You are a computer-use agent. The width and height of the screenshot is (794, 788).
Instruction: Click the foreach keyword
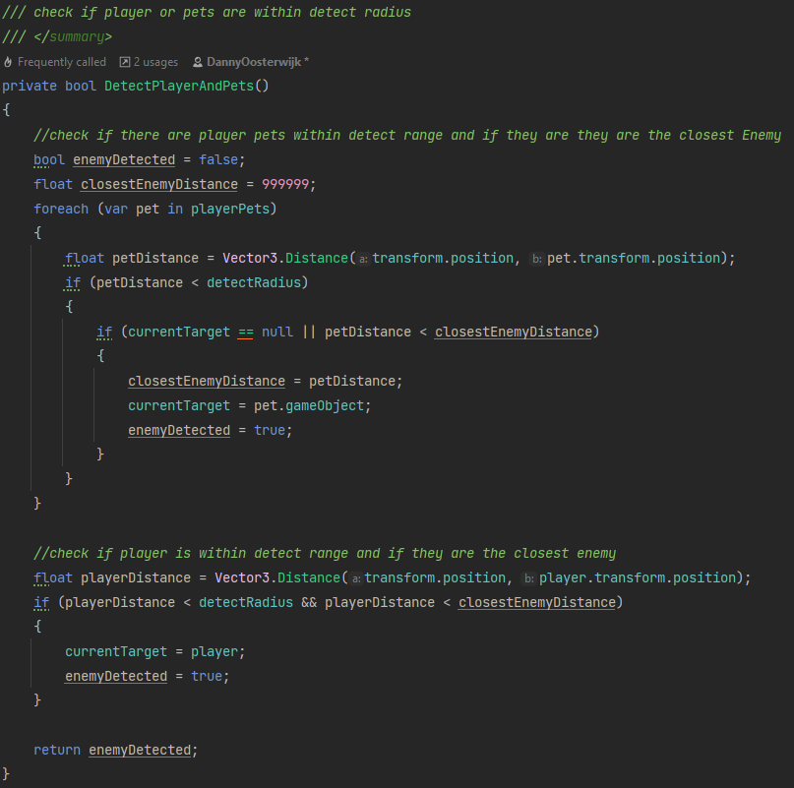[x=61, y=209]
